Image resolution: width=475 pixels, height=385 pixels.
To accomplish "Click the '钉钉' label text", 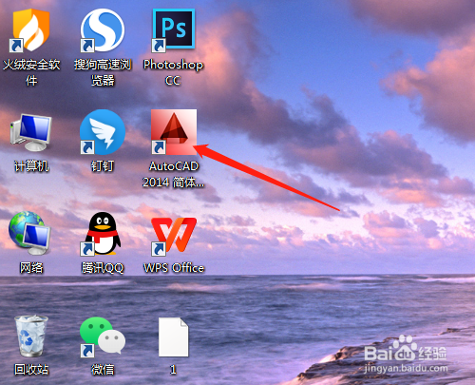I will (102, 166).
